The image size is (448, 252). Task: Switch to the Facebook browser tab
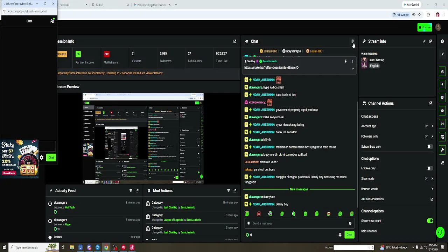(72, 5)
